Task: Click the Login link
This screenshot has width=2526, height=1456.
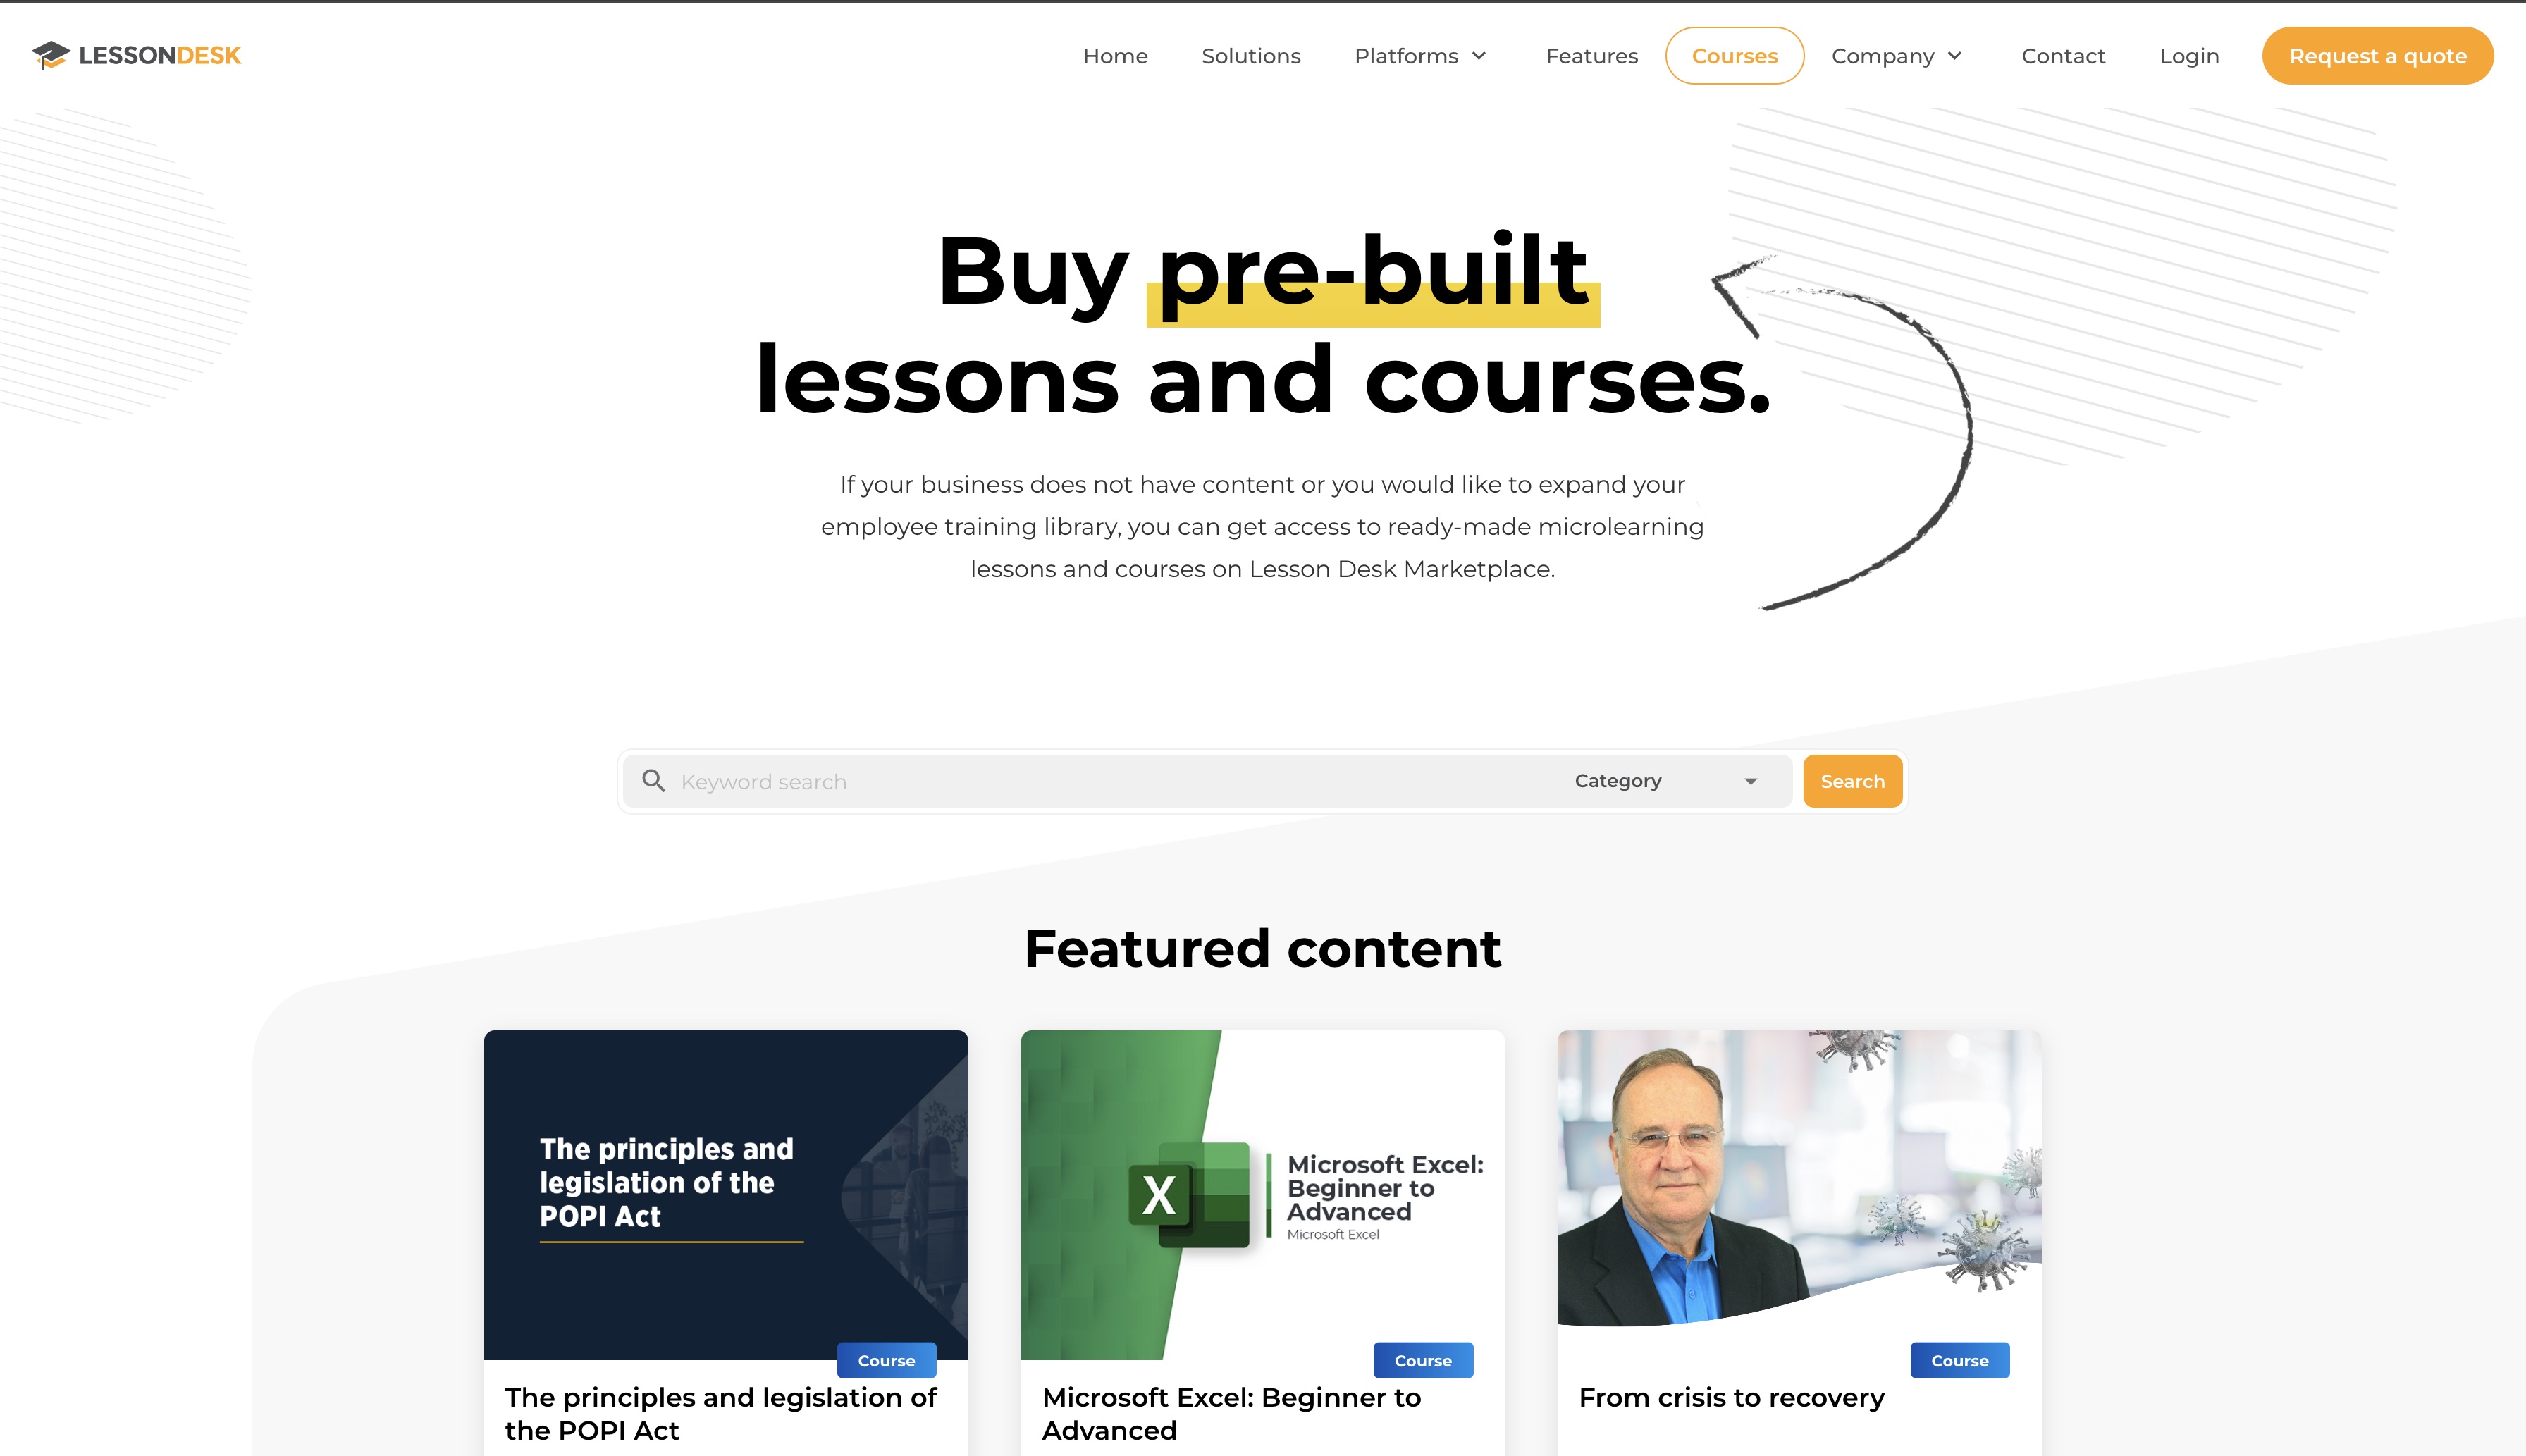Action: point(2189,56)
